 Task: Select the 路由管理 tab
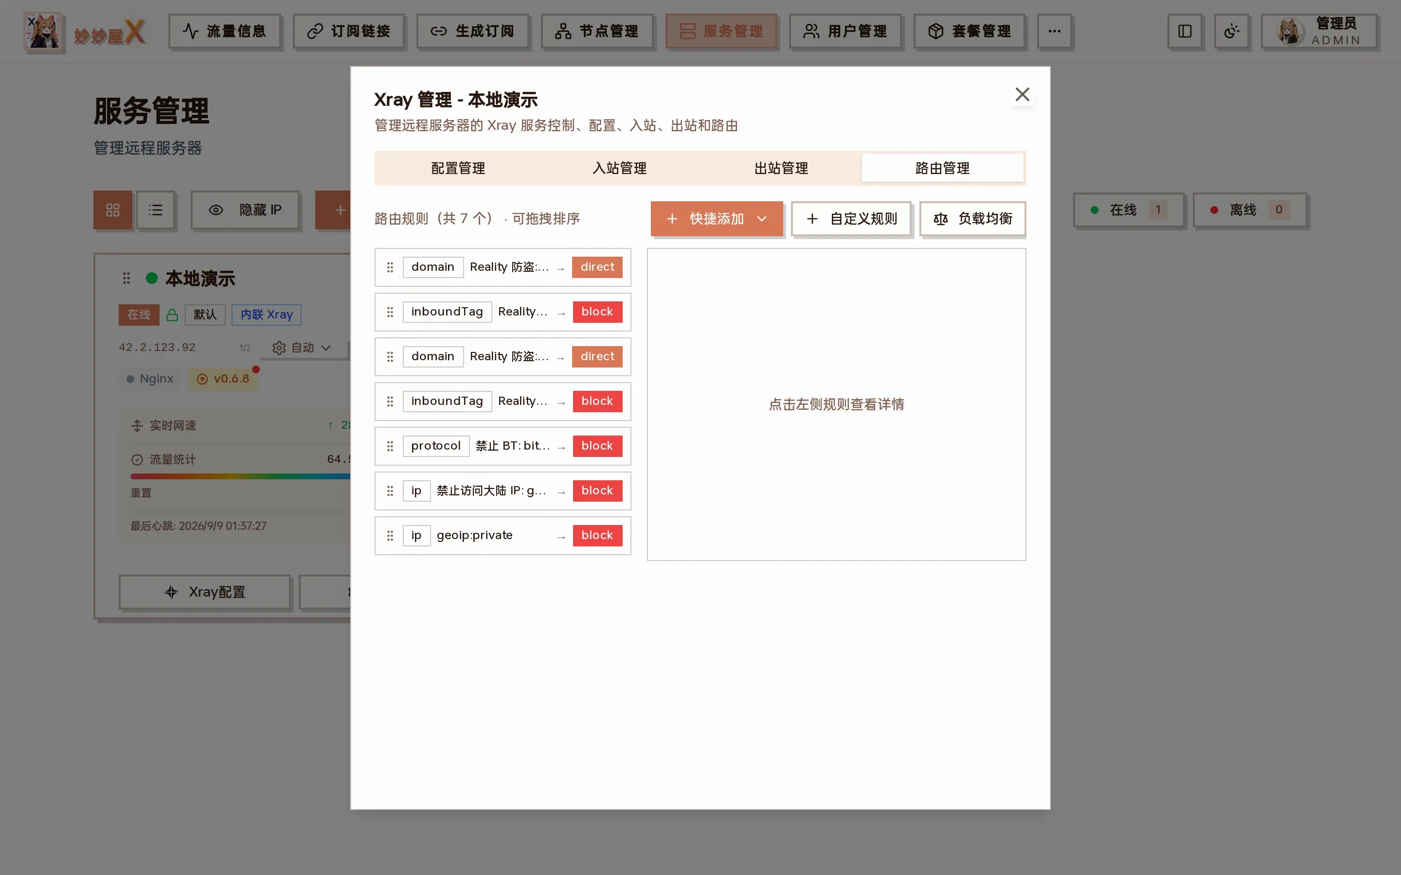pyautogui.click(x=942, y=168)
